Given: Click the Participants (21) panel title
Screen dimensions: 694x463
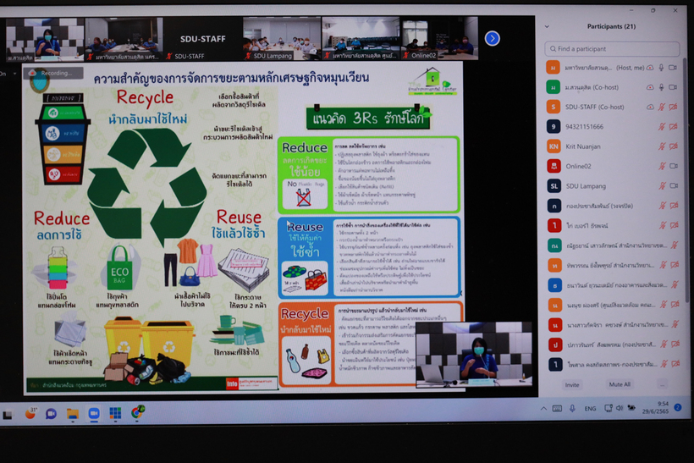Looking at the screenshot, I should [x=611, y=26].
